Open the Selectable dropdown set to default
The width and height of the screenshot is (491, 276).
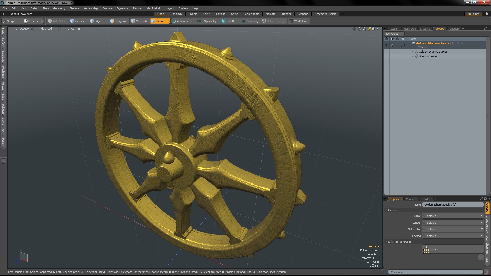pyautogui.click(x=453, y=229)
